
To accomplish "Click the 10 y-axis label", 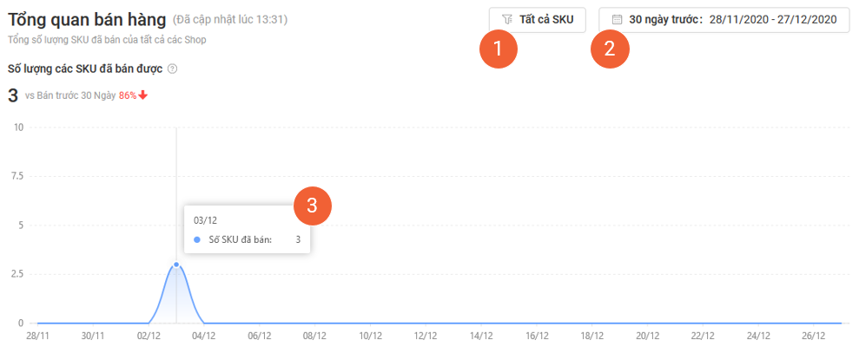I will [x=17, y=127].
